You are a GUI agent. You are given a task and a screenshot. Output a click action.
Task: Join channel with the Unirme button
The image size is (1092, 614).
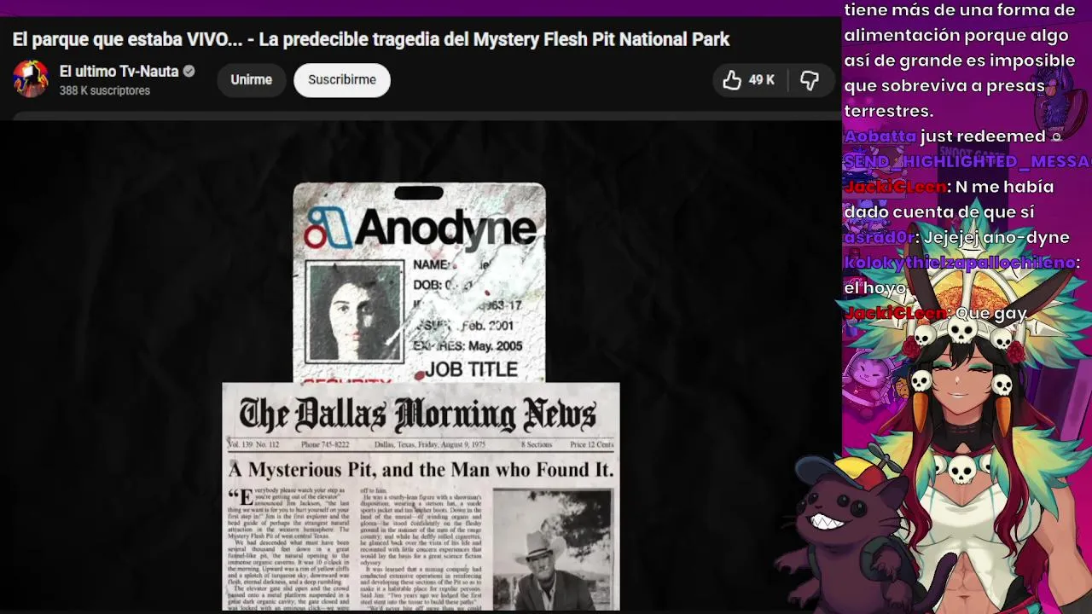pos(251,80)
